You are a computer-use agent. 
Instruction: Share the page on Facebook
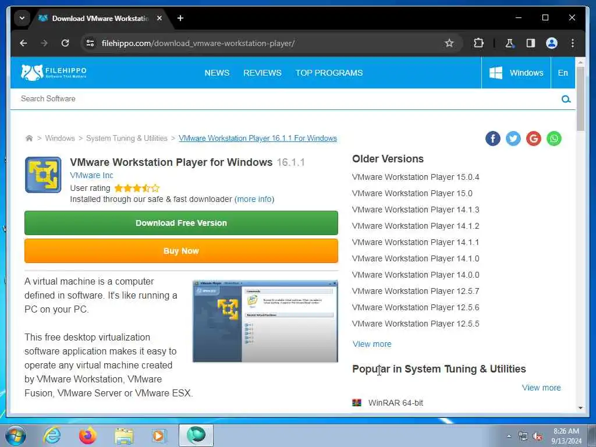492,139
